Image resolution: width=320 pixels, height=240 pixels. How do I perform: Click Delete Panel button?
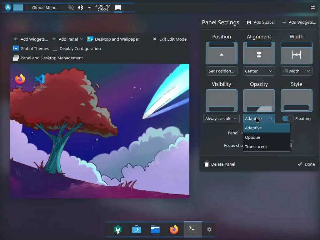(x=220, y=164)
